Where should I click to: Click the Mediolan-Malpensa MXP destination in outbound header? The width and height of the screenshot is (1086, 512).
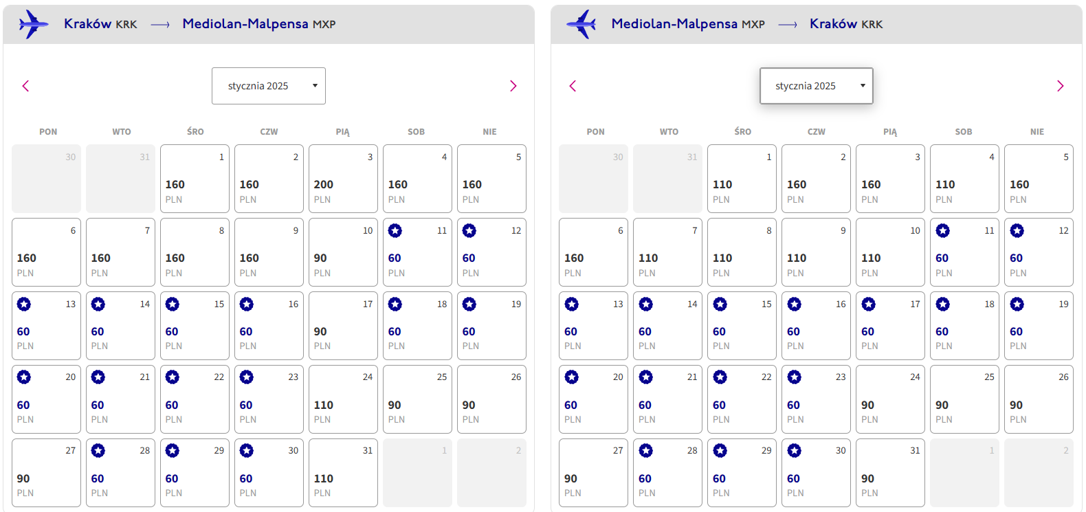pyautogui.click(x=259, y=24)
